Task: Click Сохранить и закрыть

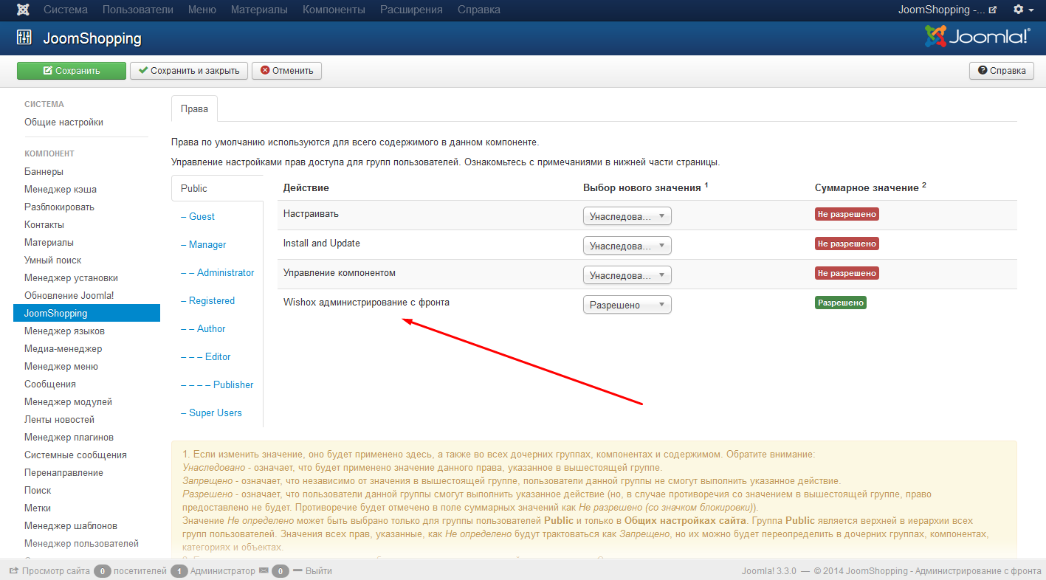Action: [189, 71]
